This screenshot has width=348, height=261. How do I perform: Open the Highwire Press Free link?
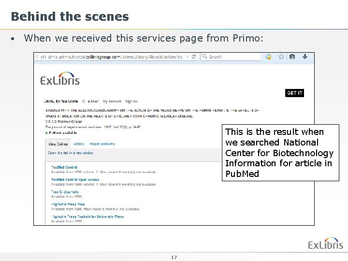coord(68,204)
